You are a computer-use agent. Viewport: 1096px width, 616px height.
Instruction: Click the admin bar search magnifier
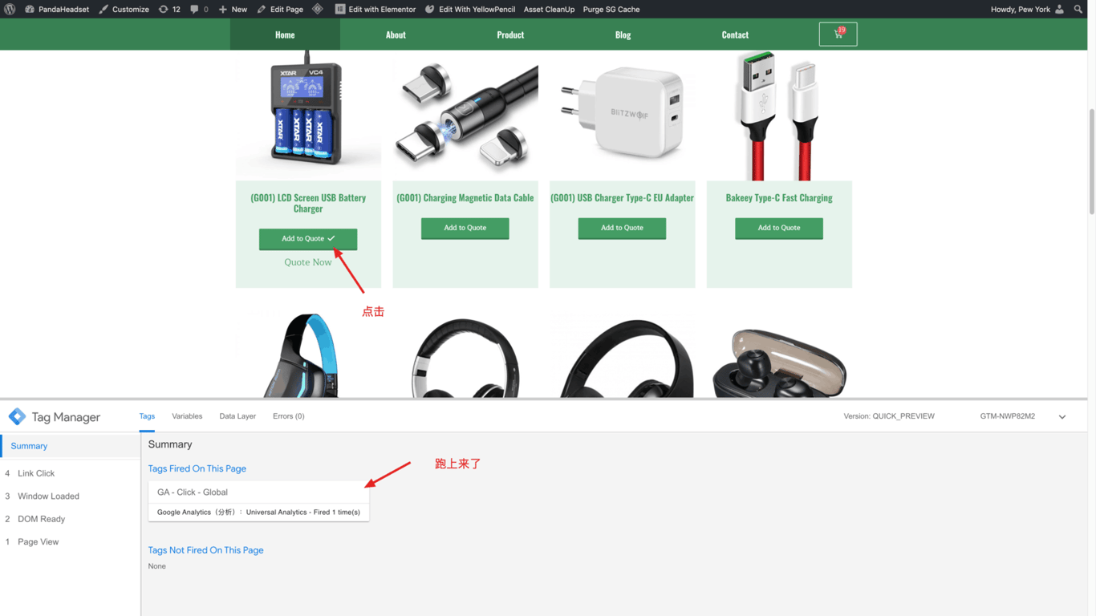(x=1078, y=10)
